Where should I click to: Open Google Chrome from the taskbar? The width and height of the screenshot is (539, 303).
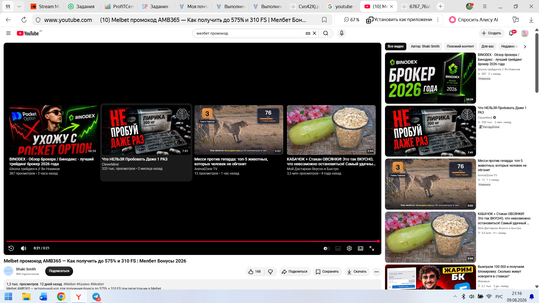[61, 297]
